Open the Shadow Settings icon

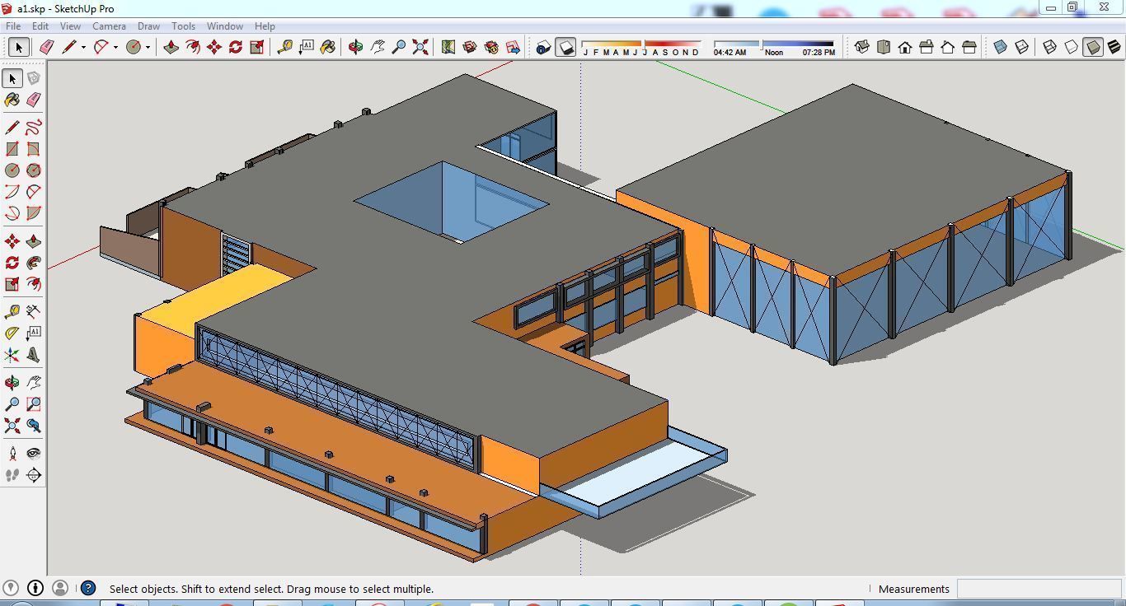543,47
